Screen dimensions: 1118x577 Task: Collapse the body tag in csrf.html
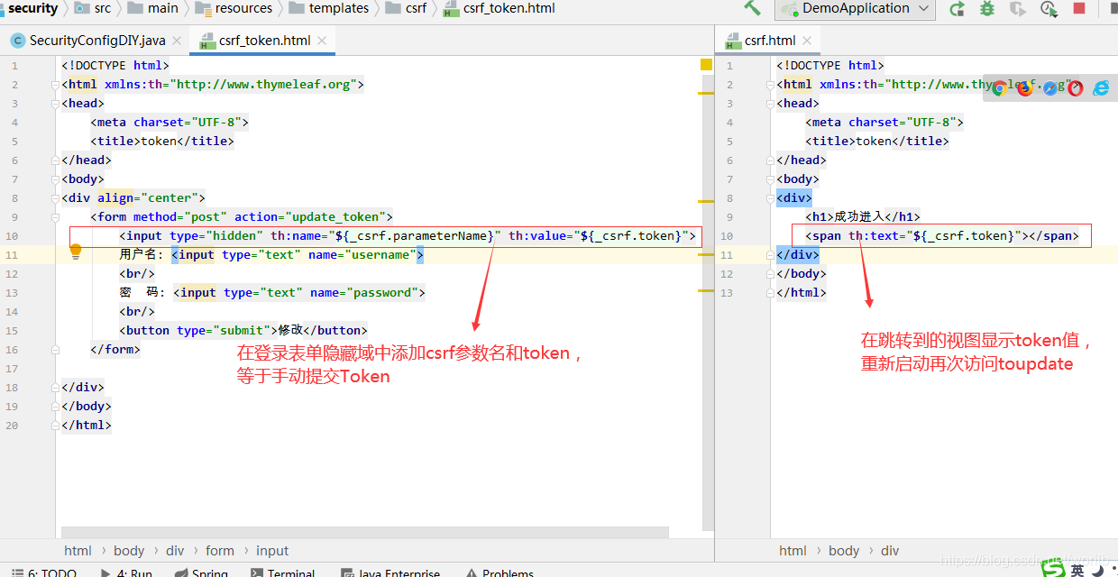(x=771, y=179)
